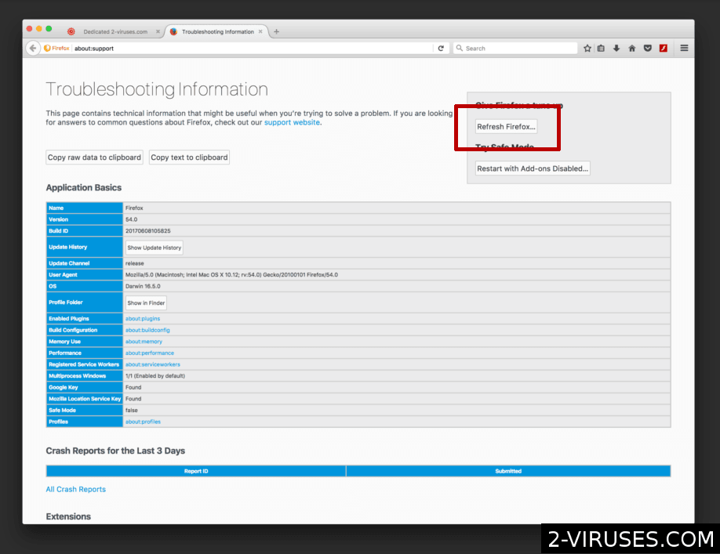Image resolution: width=720 pixels, height=554 pixels.
Task: Click the OS value Darwin 16.5.0
Action: 143,286
